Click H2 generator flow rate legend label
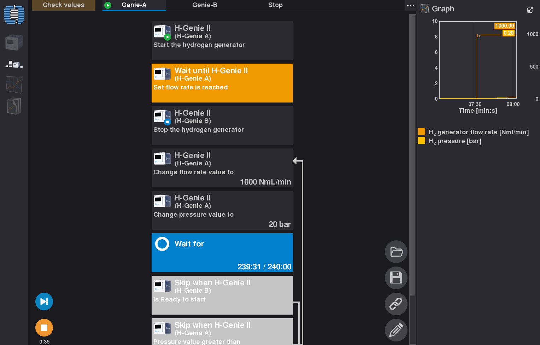The image size is (540, 345). 479,132
